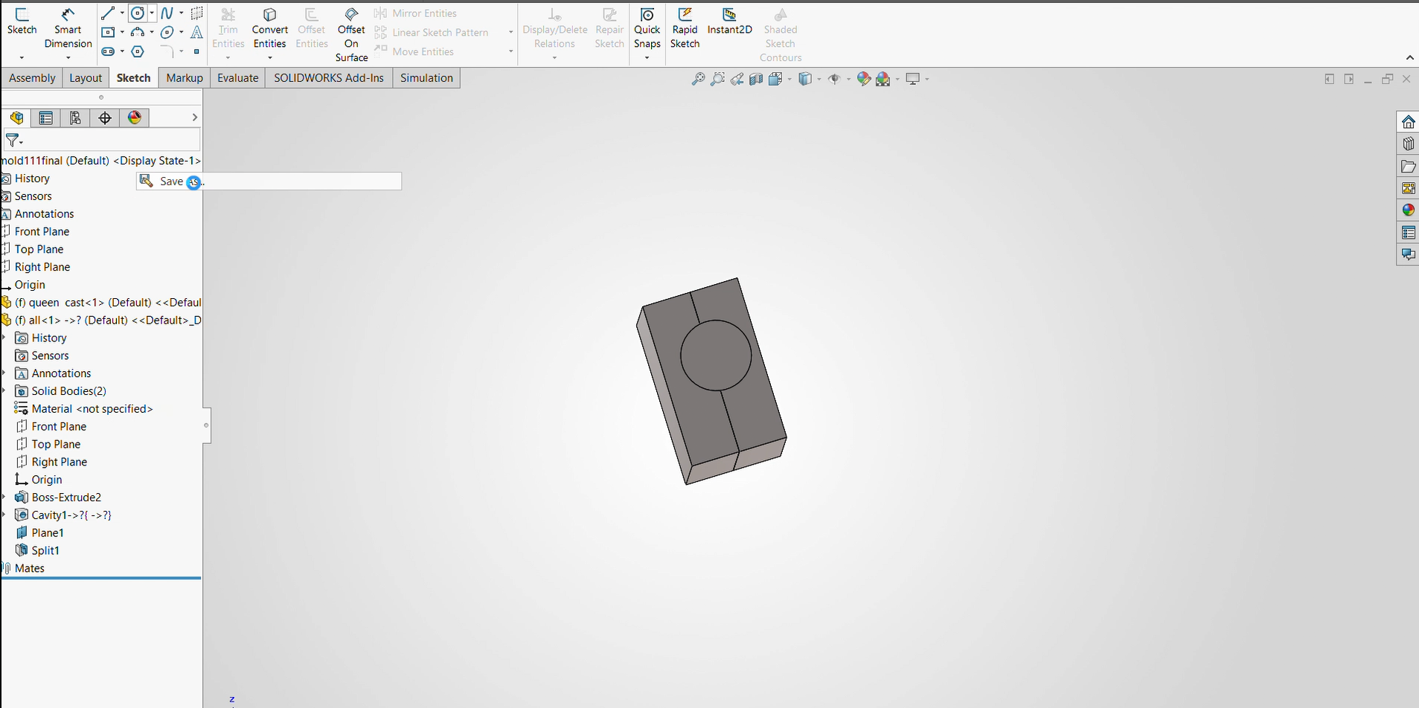Select Material <not specified> item

[92, 409]
